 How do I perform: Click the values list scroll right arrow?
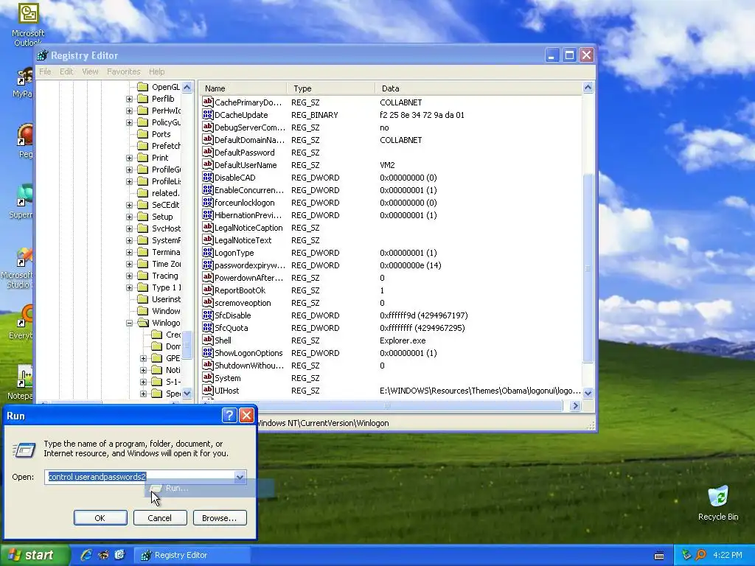[575, 406]
